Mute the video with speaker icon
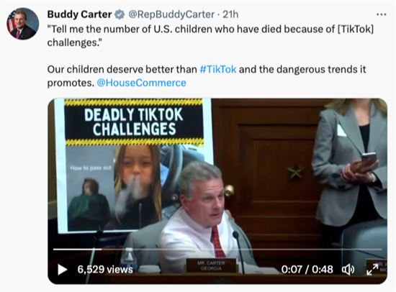This screenshot has height=292, width=396. 348,270
